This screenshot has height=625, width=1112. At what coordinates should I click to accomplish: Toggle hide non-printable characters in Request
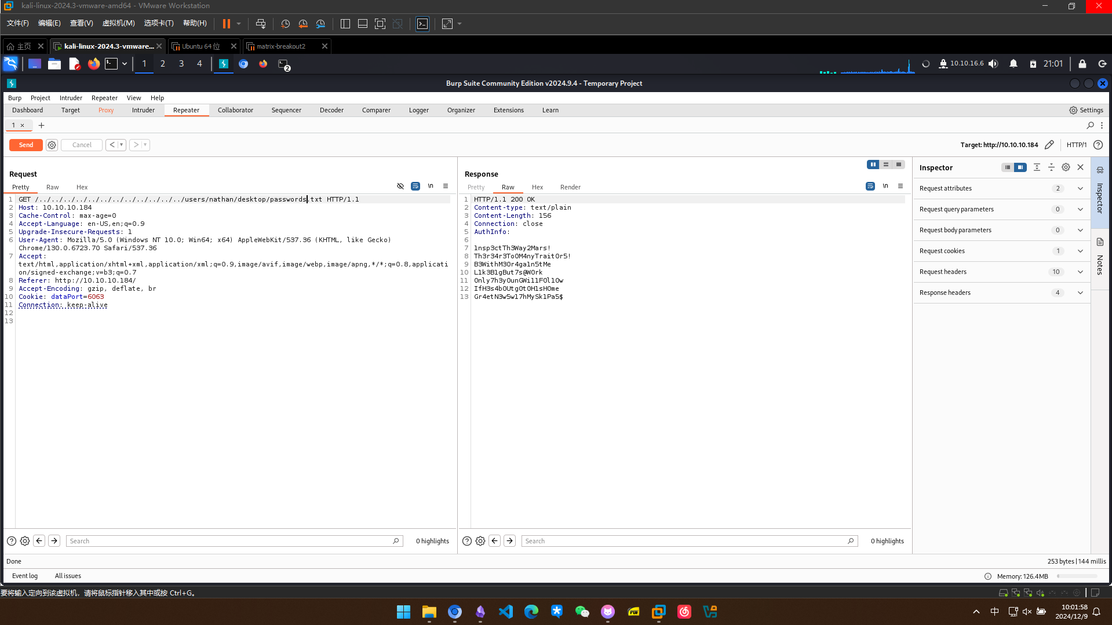coord(400,186)
